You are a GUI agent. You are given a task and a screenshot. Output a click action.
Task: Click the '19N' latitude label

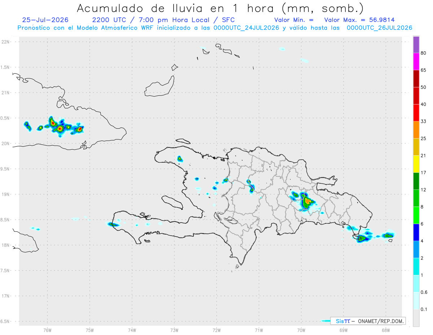(5, 194)
